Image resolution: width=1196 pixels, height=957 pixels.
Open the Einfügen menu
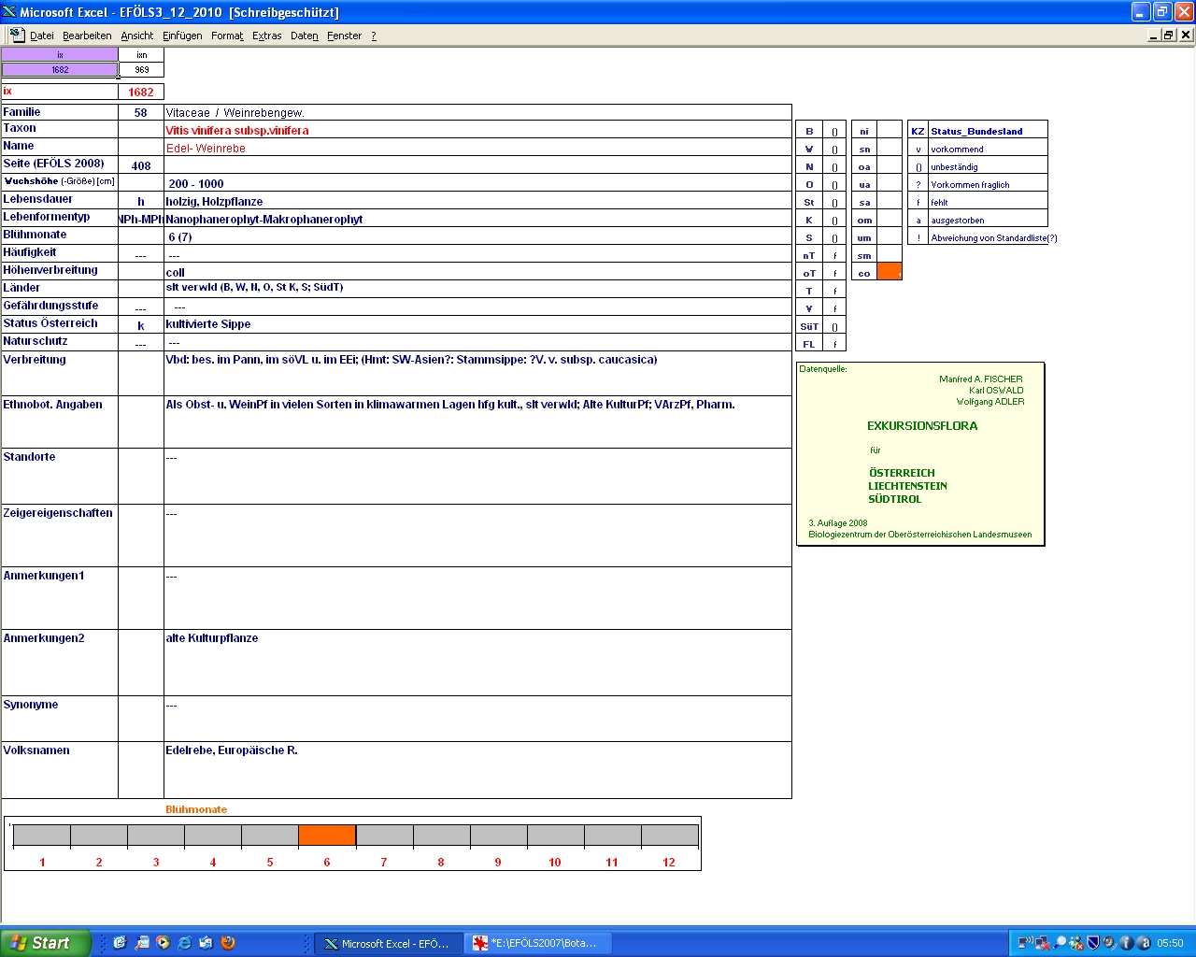pos(182,36)
